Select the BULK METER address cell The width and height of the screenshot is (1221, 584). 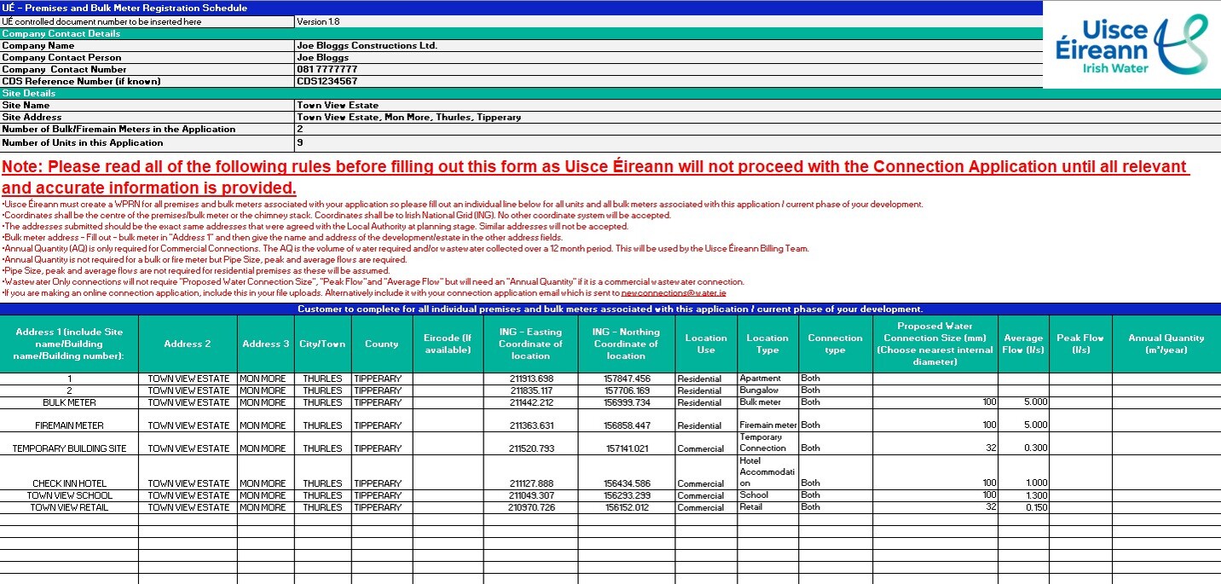coord(69,402)
